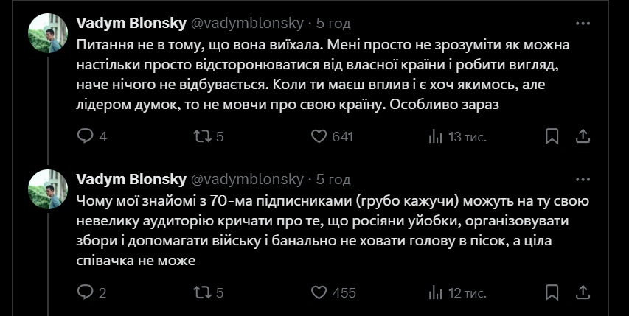
Task: Click the Vadym Blonsky name in the top tweet
Action: (131, 23)
